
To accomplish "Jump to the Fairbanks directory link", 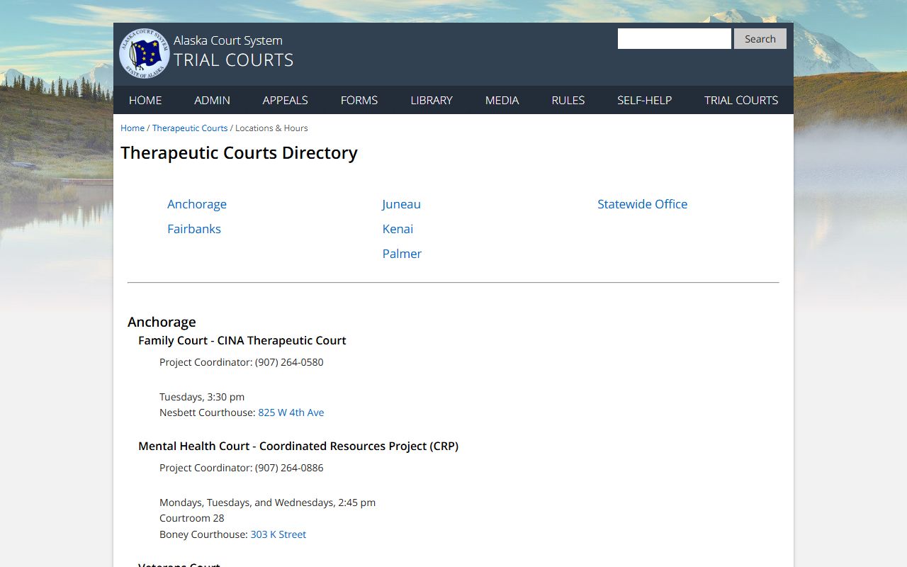I will (x=194, y=229).
